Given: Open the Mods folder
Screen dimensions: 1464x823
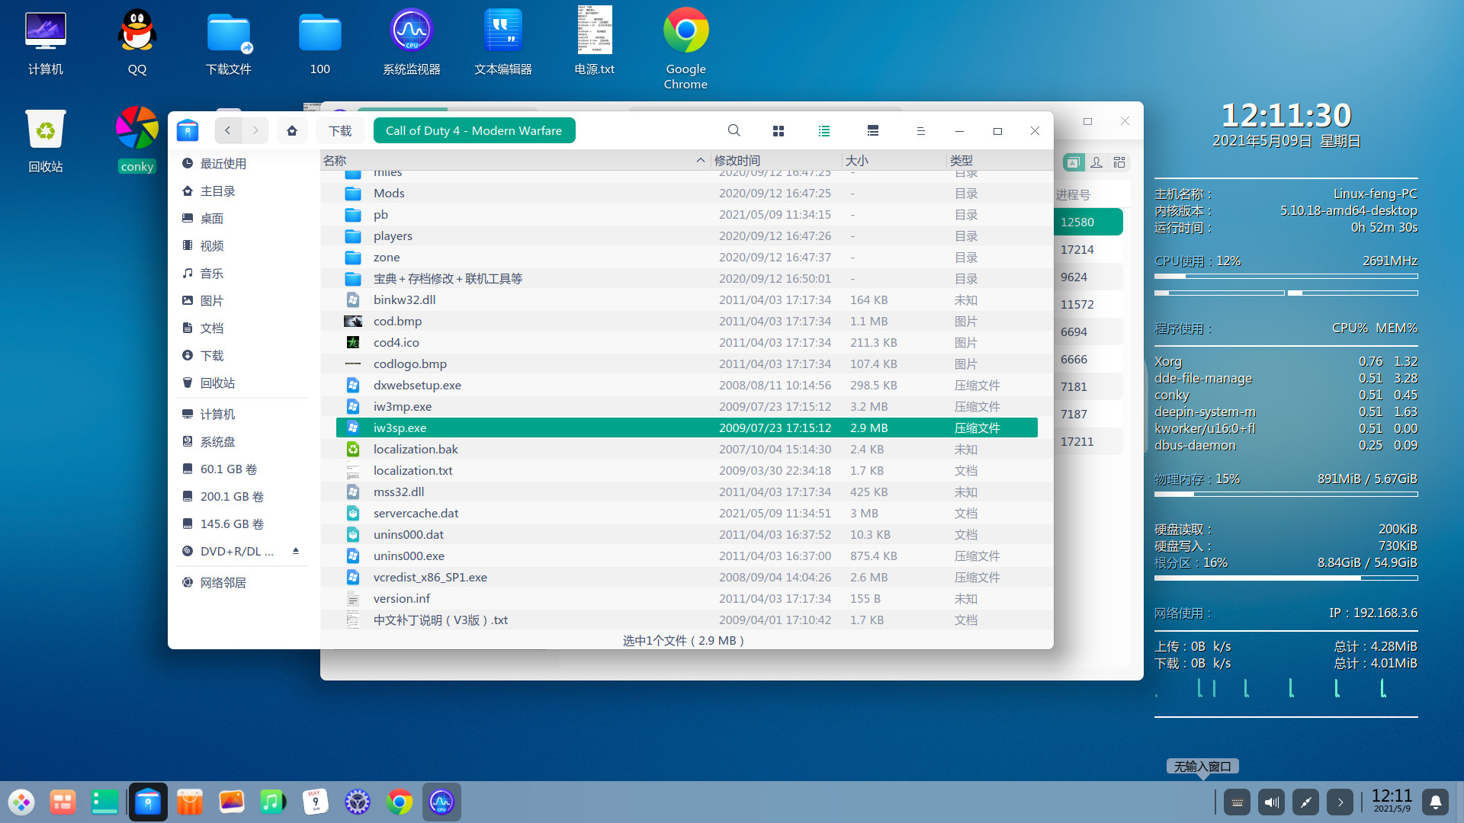Looking at the screenshot, I should [389, 194].
